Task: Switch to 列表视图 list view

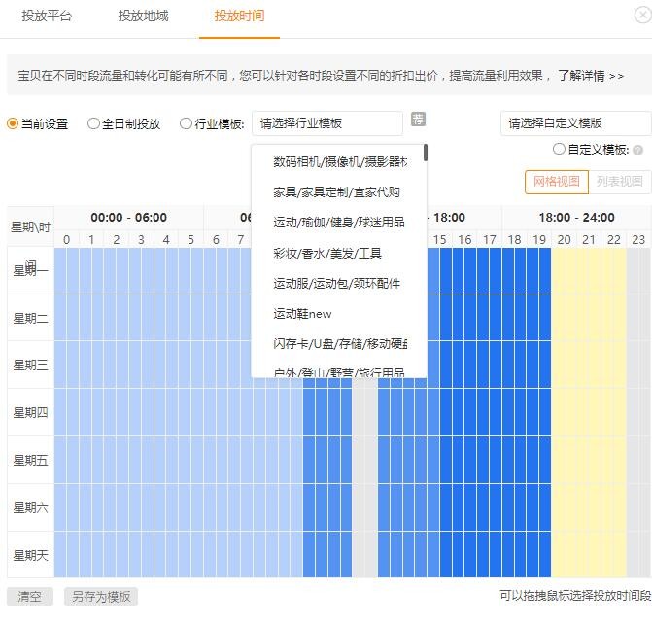Action: click(620, 182)
